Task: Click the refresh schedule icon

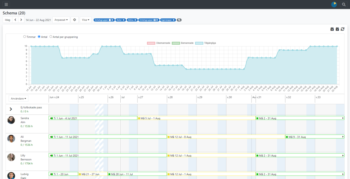Action: (x=342, y=29)
